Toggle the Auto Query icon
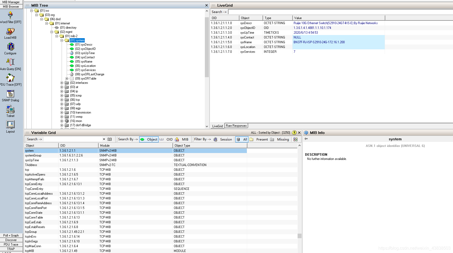 [x=10, y=62]
